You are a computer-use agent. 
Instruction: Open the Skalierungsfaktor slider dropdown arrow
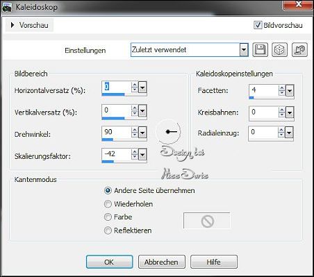[142, 155]
